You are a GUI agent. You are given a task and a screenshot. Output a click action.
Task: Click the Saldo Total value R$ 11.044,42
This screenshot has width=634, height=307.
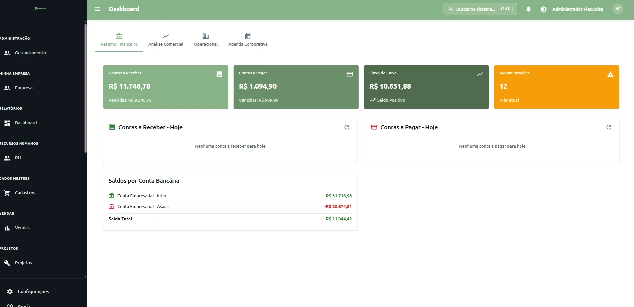coord(339,219)
